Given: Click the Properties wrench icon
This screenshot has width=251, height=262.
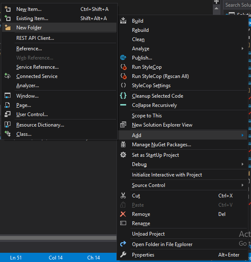Looking at the screenshot, I should [x=123, y=254].
